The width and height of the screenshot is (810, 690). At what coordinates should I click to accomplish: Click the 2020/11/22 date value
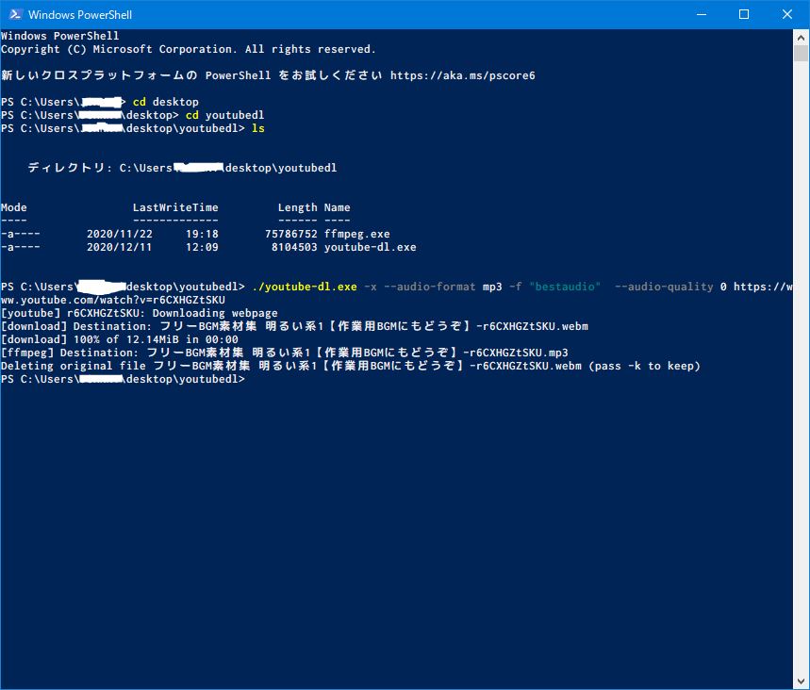pos(120,234)
